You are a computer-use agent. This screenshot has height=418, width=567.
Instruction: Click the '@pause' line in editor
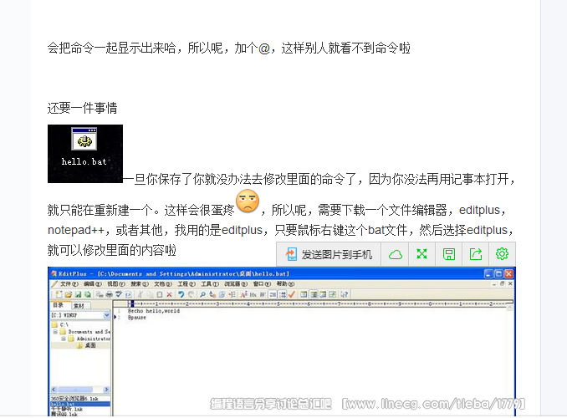136,318
